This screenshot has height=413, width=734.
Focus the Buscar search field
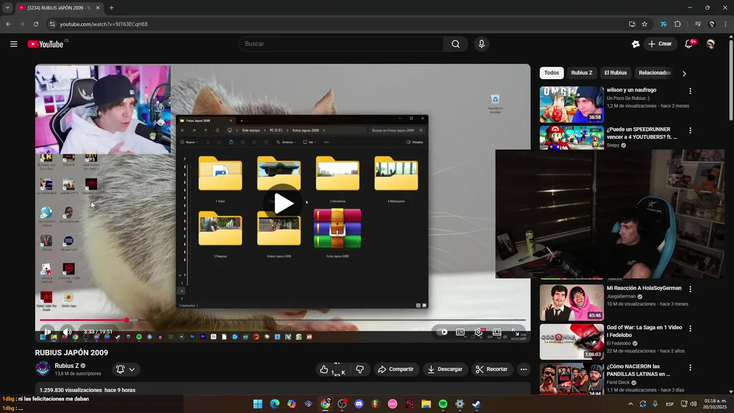tap(341, 44)
